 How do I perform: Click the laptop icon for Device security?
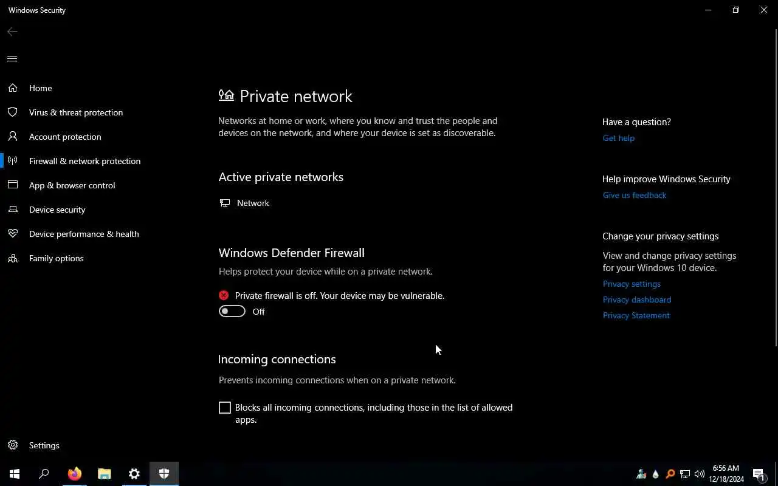pyautogui.click(x=13, y=210)
